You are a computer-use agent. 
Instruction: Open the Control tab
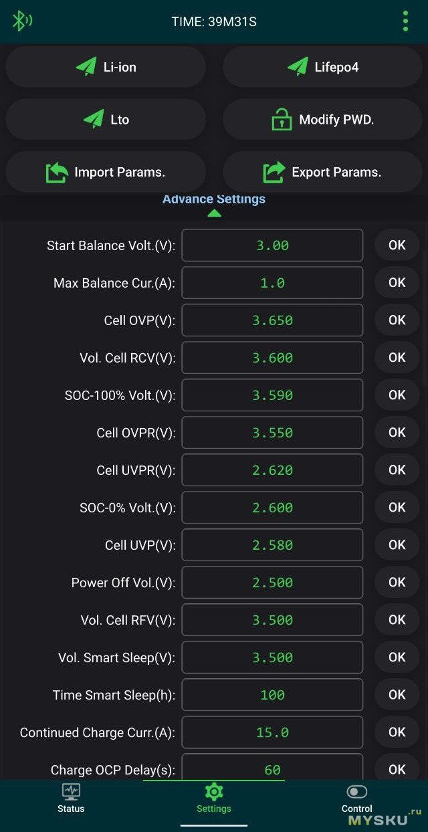(357, 798)
